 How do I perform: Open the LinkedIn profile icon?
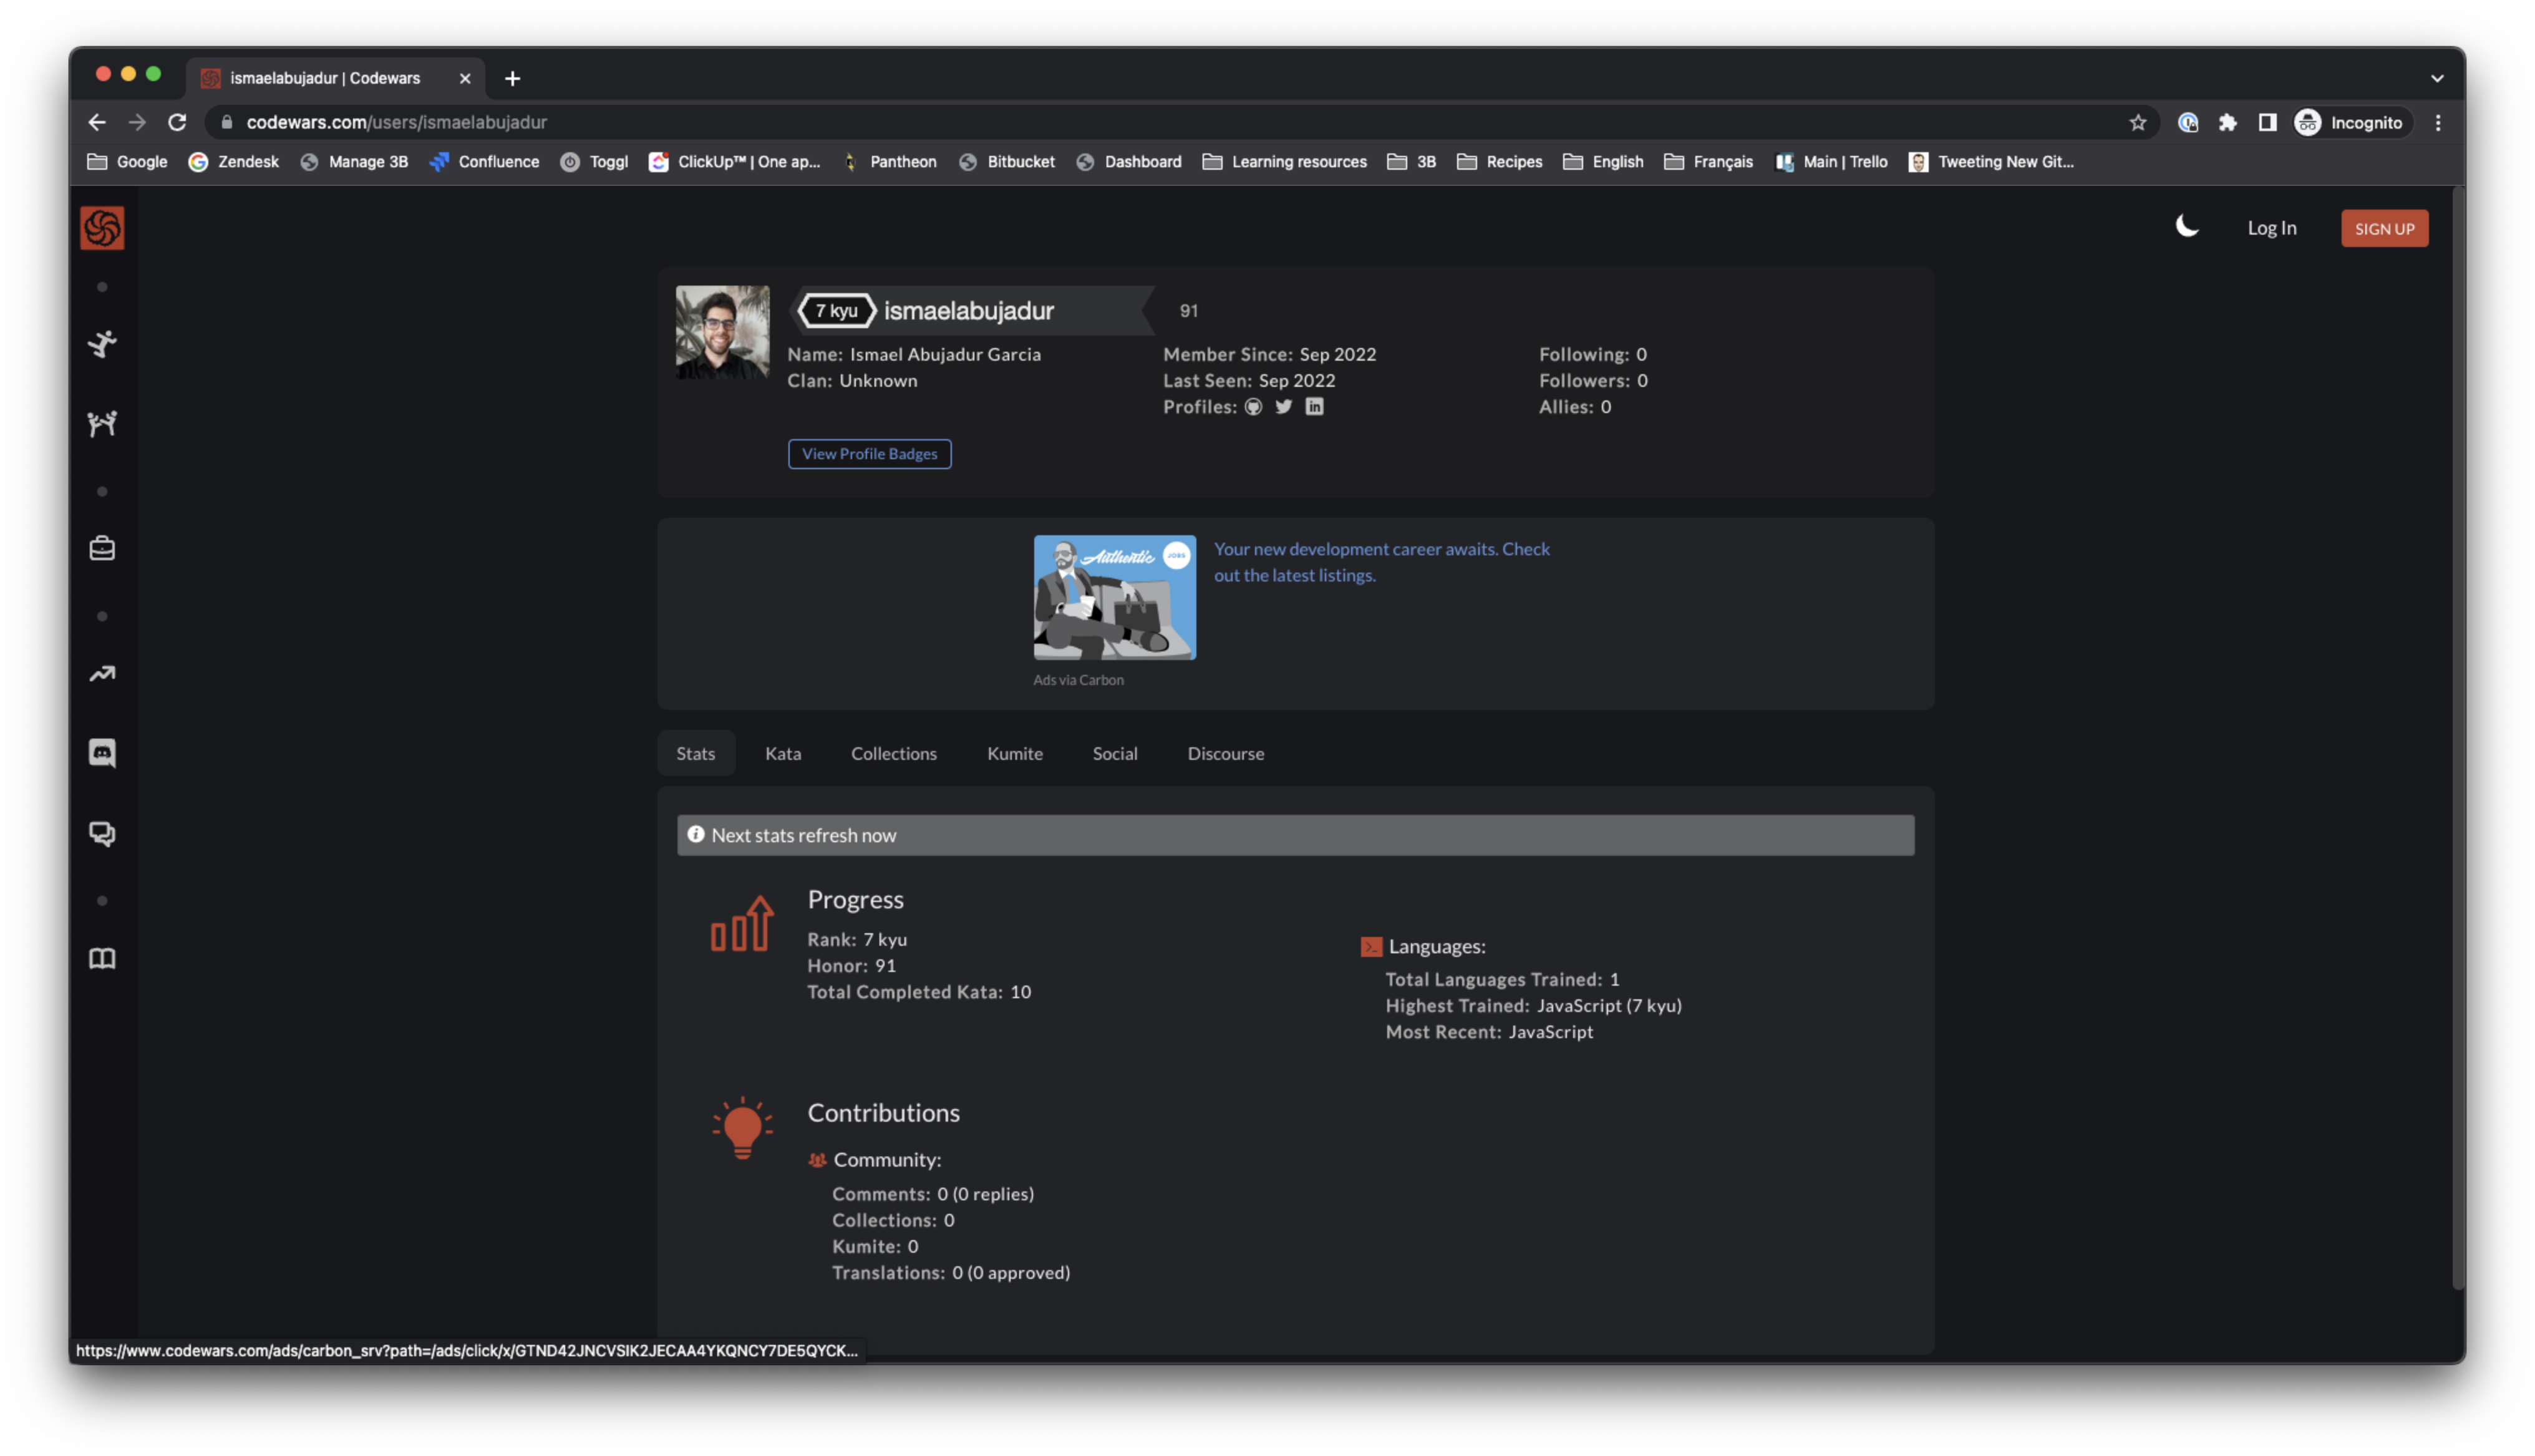pos(1314,407)
